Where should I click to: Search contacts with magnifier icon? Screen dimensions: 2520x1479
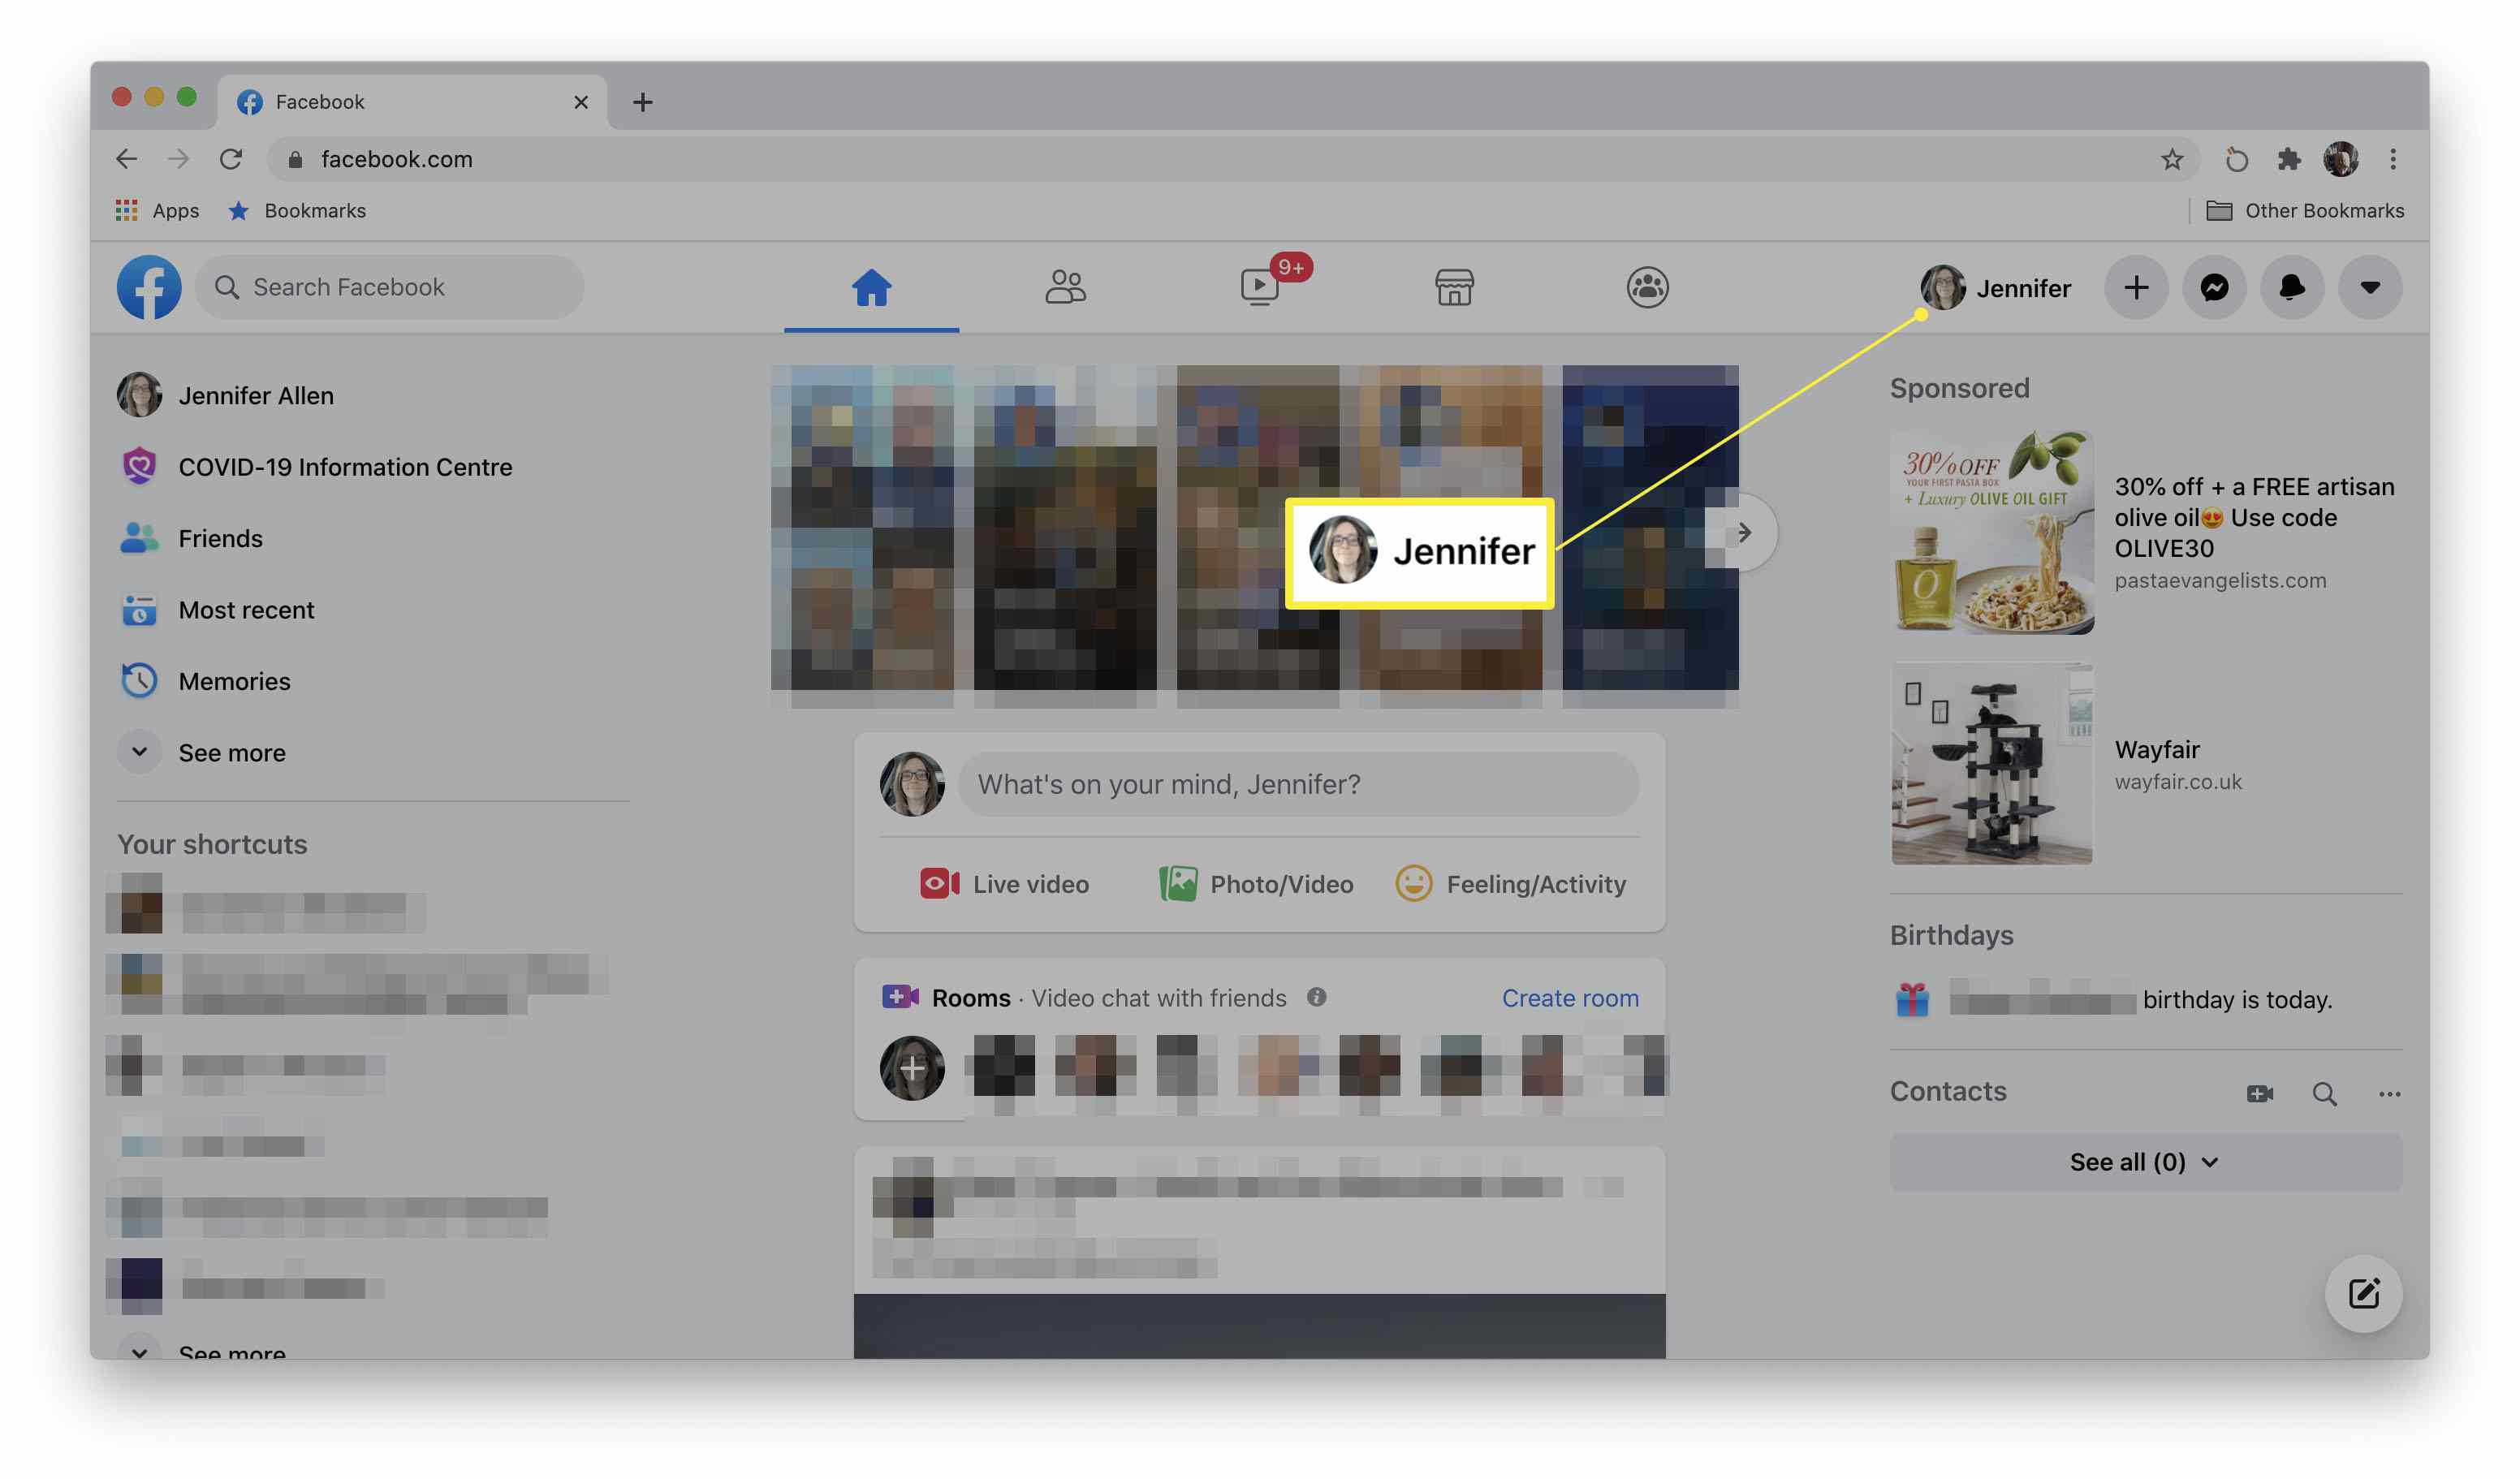tap(2325, 1094)
